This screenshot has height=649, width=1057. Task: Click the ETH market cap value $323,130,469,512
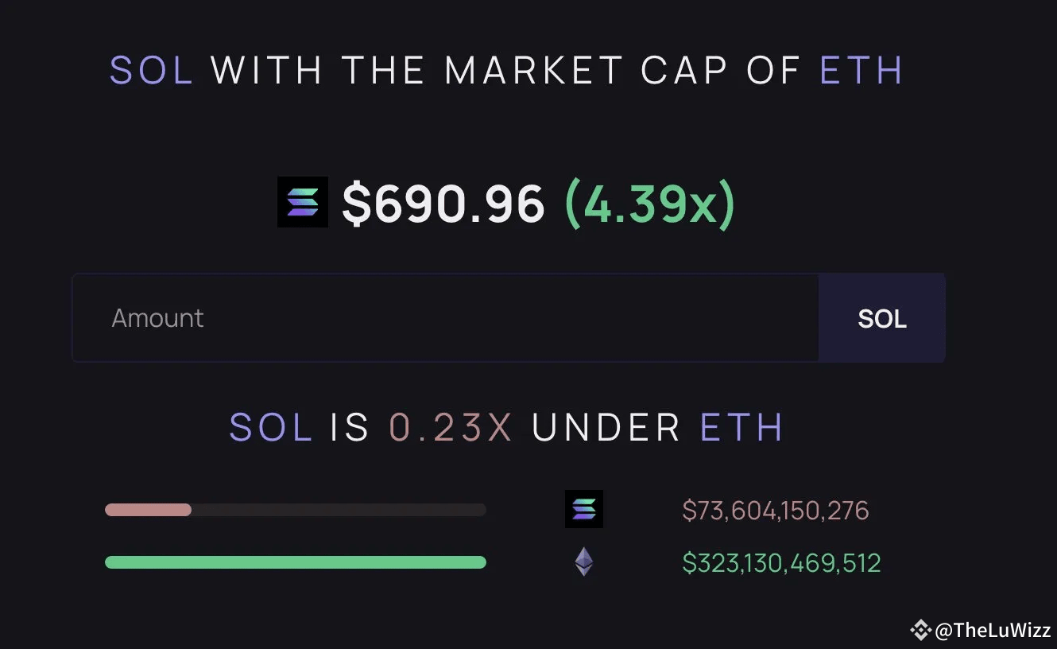pos(781,563)
